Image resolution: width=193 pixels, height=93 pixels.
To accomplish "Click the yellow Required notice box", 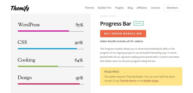I will (141, 76).
